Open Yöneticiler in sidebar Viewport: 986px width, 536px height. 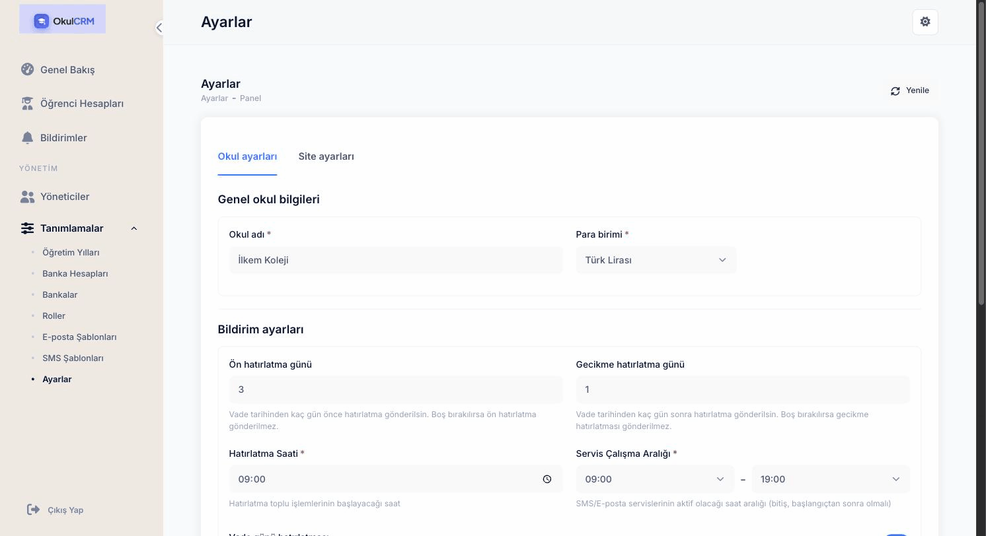65,196
